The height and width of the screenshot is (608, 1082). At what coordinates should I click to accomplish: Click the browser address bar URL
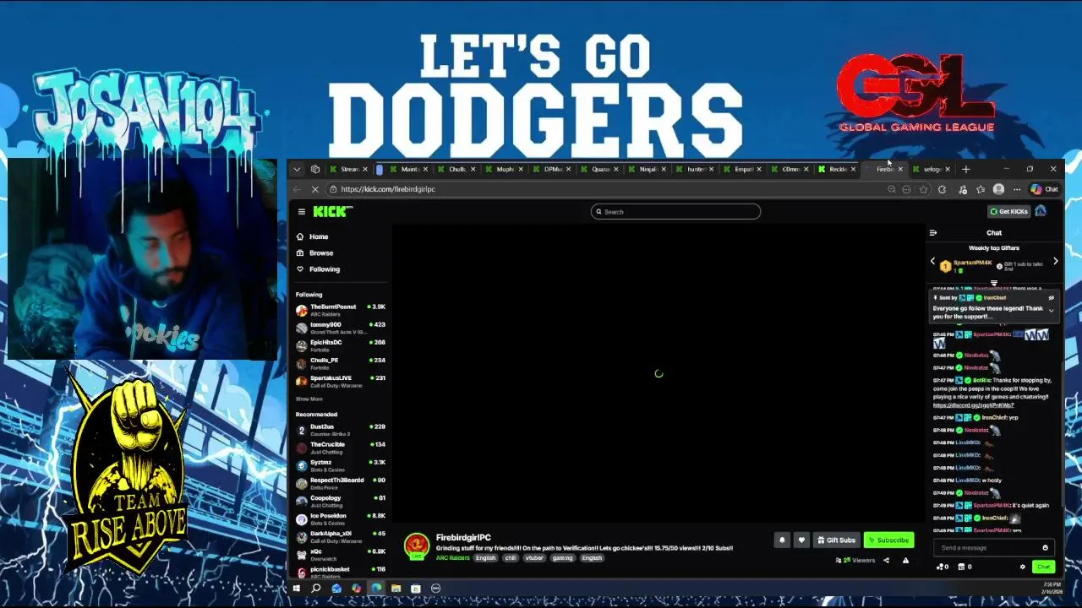(388, 189)
